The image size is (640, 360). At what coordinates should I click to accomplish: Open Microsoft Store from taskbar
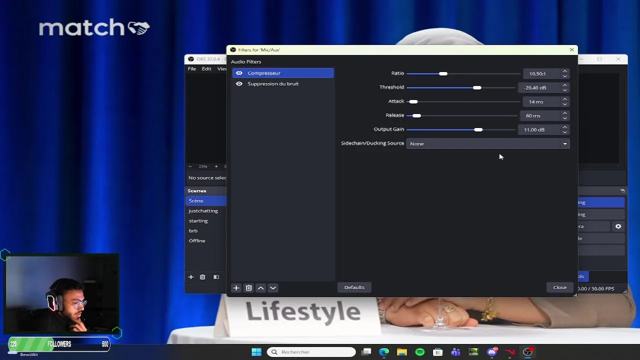coord(437,352)
